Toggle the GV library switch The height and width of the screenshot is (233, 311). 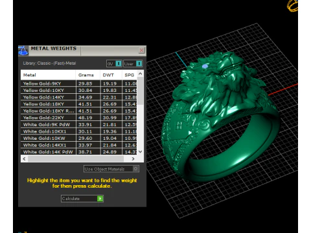(x=114, y=63)
